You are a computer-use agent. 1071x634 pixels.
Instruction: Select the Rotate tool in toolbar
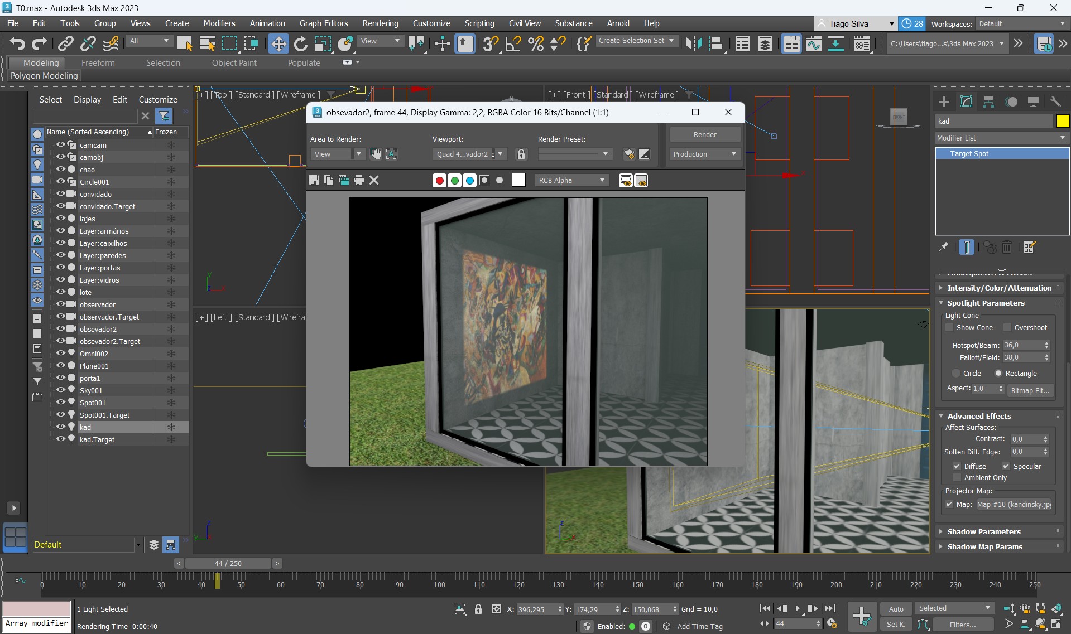point(300,43)
